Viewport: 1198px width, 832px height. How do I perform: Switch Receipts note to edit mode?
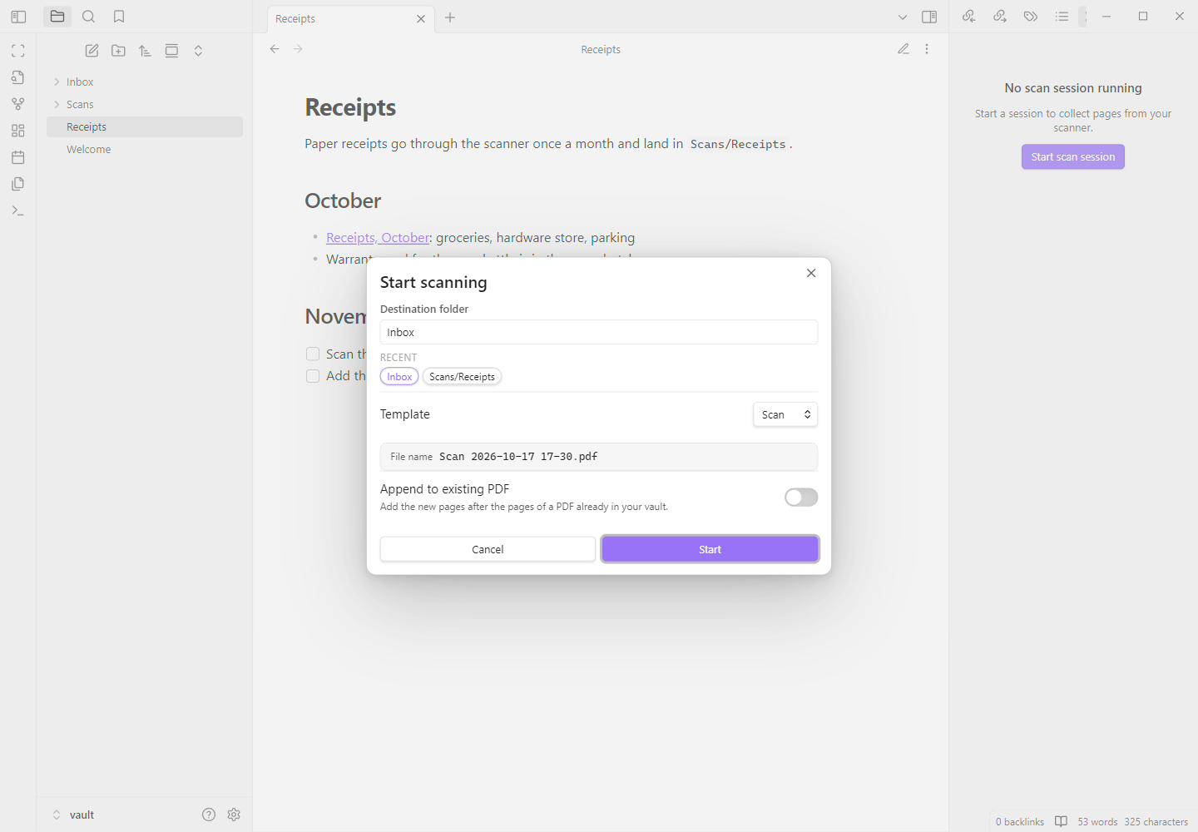(x=903, y=49)
